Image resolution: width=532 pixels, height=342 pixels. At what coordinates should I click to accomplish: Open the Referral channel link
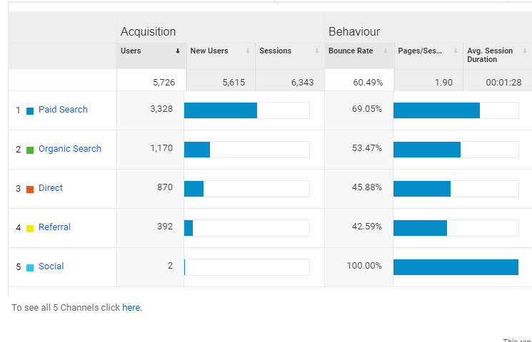tap(54, 227)
